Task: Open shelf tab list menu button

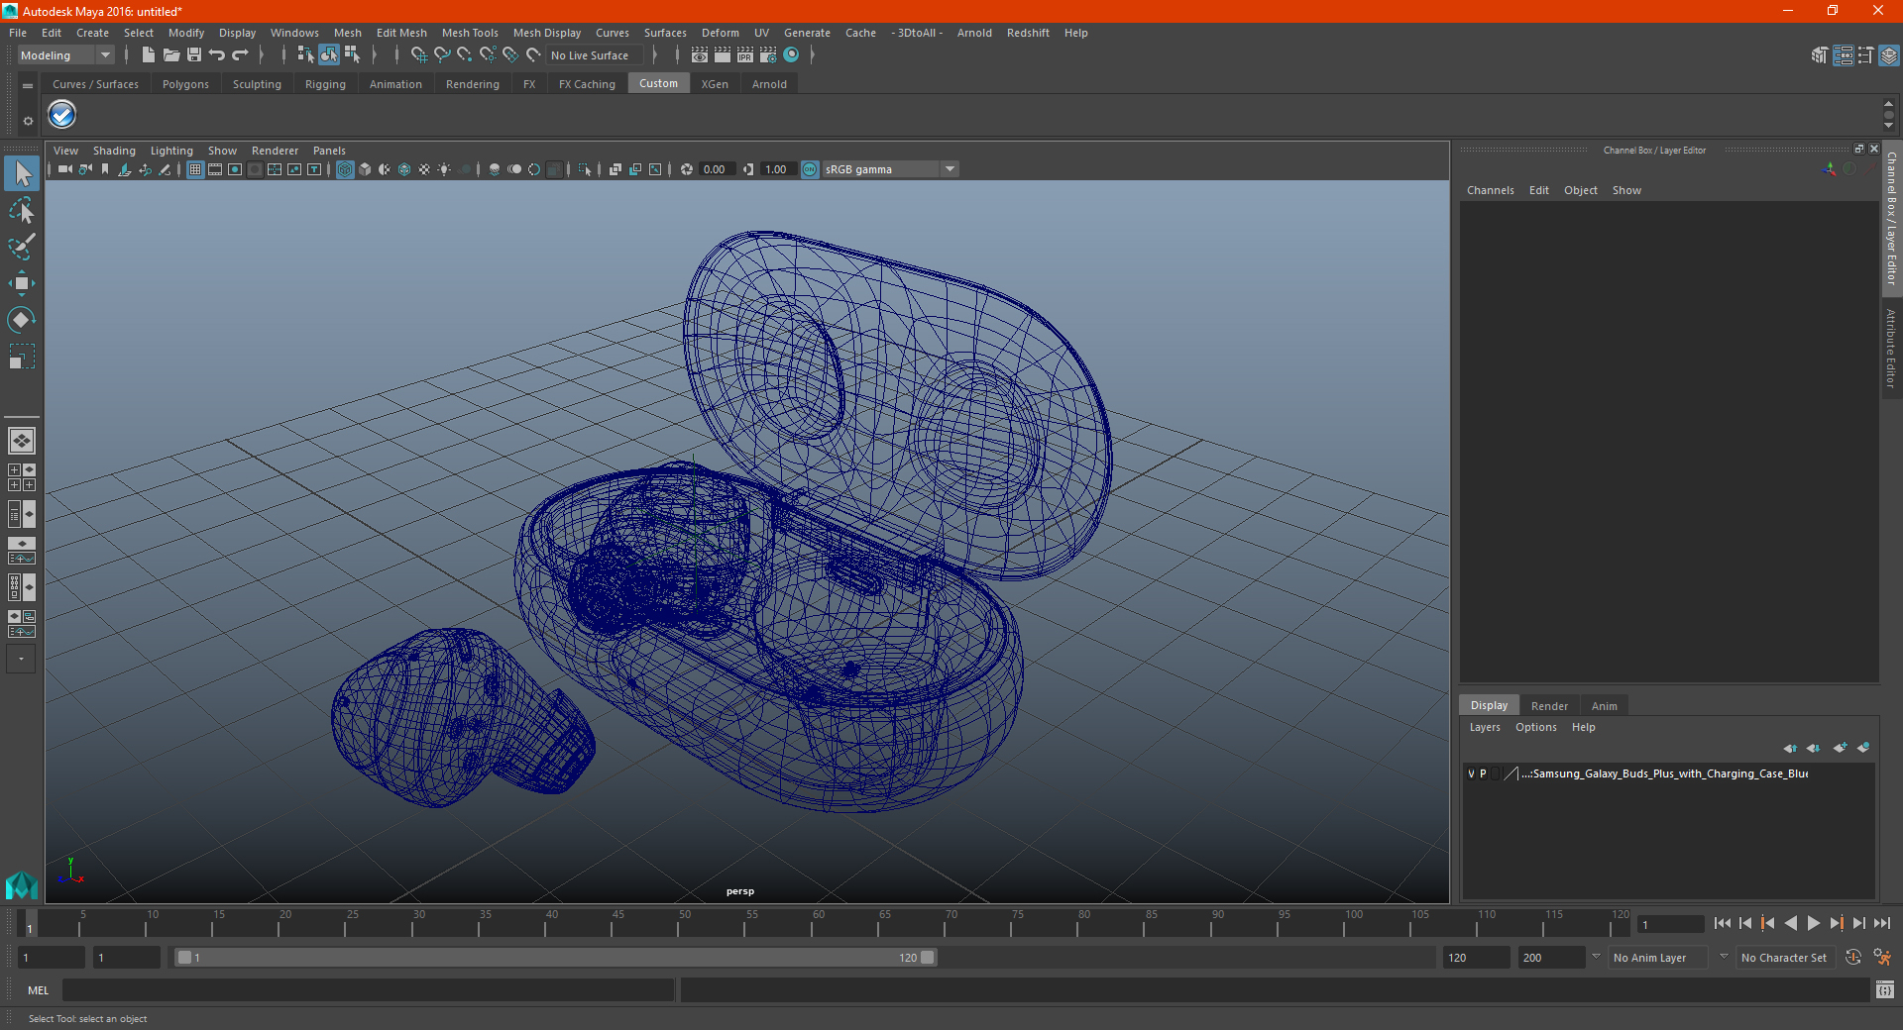Action: [x=28, y=86]
